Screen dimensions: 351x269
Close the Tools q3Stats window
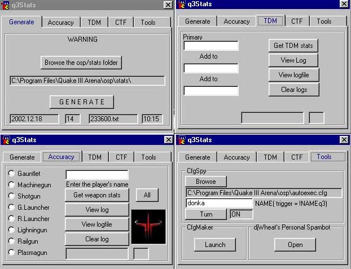tap(344, 140)
